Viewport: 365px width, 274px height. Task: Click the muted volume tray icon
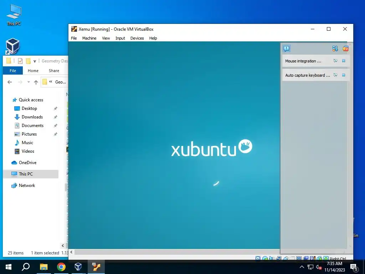pos(319,267)
